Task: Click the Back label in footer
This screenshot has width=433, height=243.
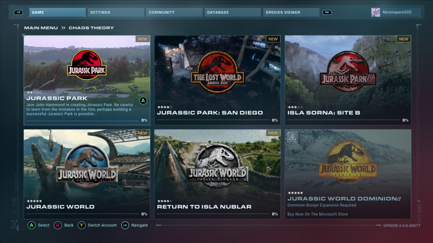Action: coord(69,225)
